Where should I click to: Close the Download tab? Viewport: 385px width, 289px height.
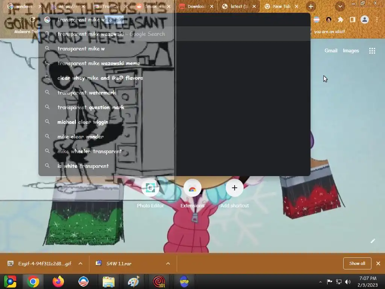[212, 7]
